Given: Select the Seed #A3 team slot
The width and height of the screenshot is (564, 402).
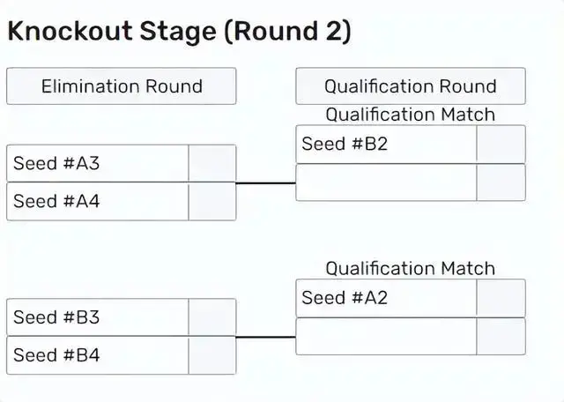Looking at the screenshot, I should pos(98,163).
